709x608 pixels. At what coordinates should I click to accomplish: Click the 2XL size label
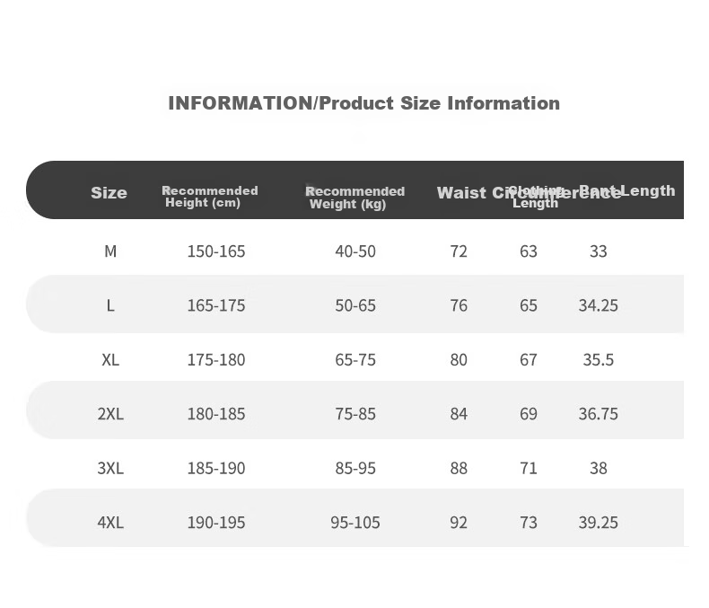point(110,413)
